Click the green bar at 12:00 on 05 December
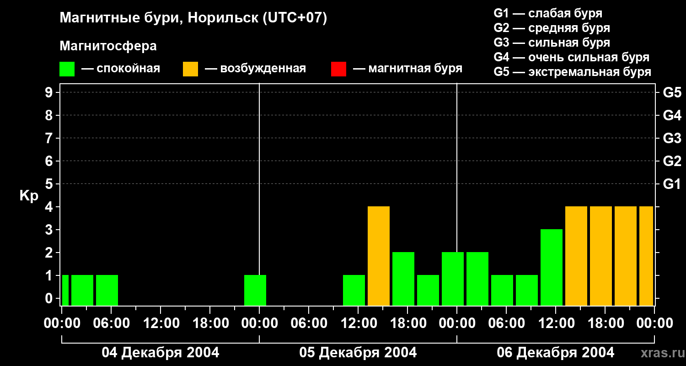The image size is (686, 366). 354,290
